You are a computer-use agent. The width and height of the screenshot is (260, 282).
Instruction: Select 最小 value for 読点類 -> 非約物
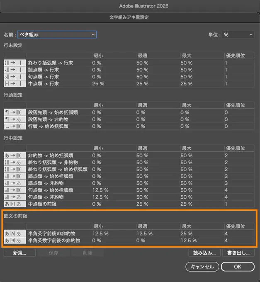pos(97,183)
